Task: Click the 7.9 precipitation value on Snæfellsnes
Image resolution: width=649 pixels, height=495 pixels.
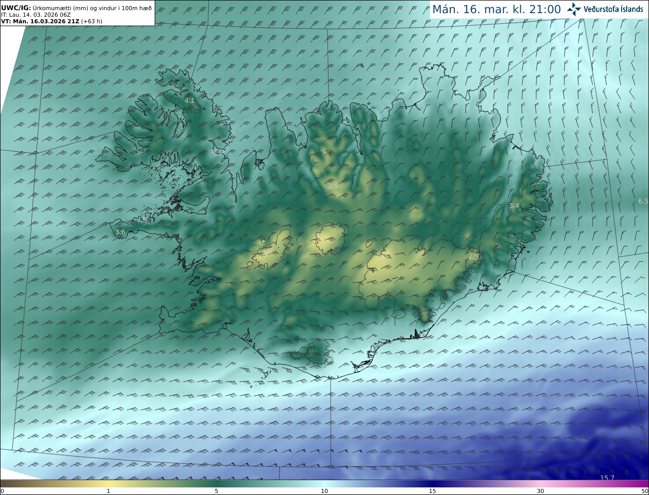Action: pyautogui.click(x=142, y=220)
